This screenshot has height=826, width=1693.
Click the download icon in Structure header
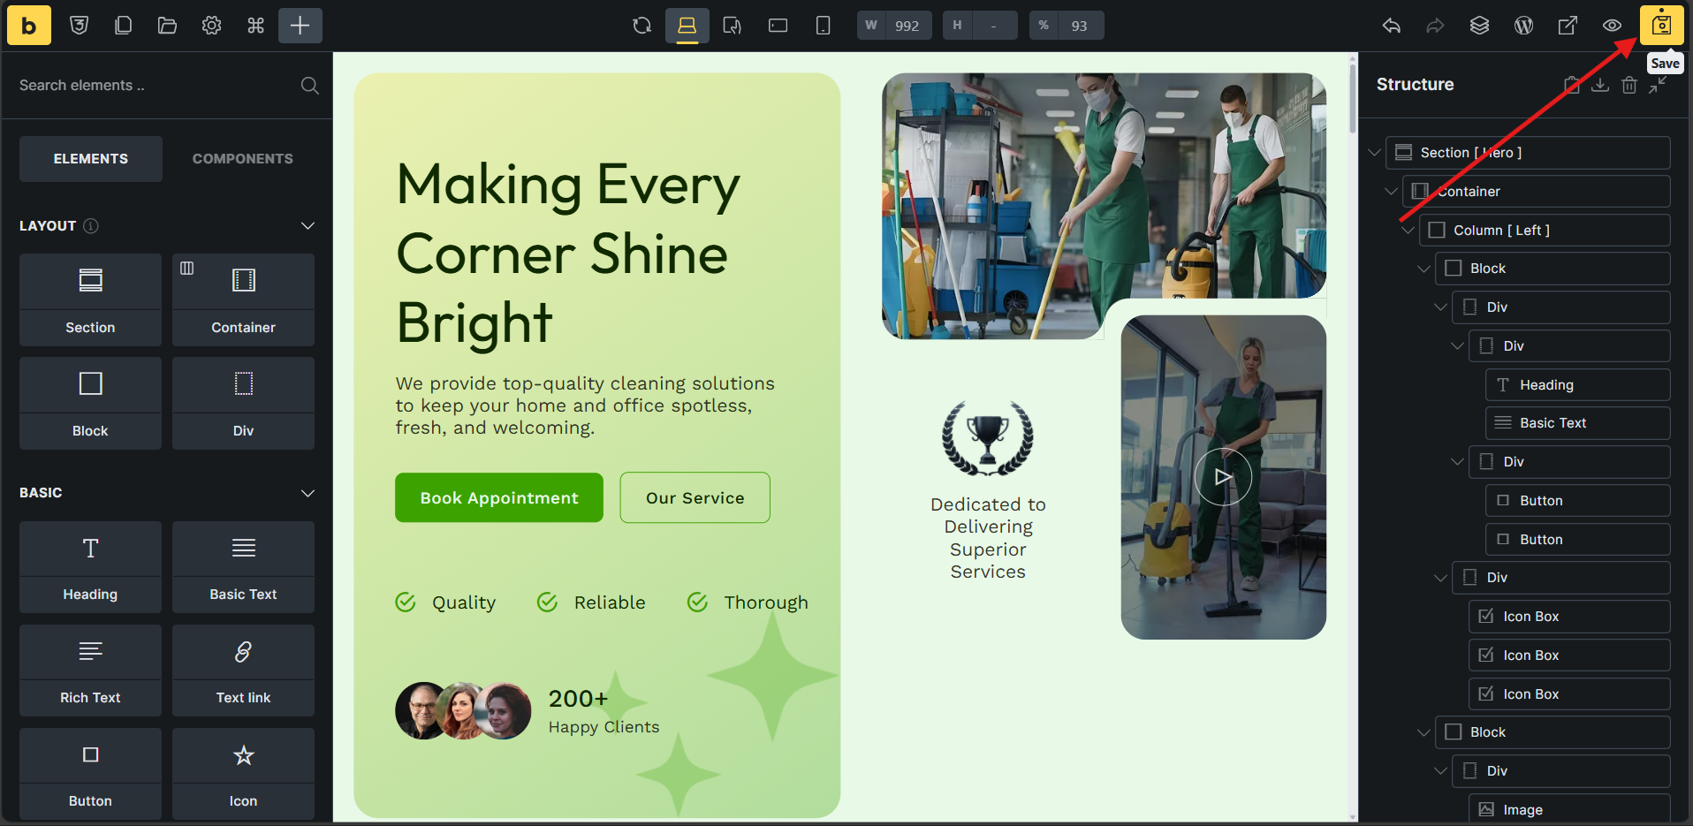click(1600, 85)
